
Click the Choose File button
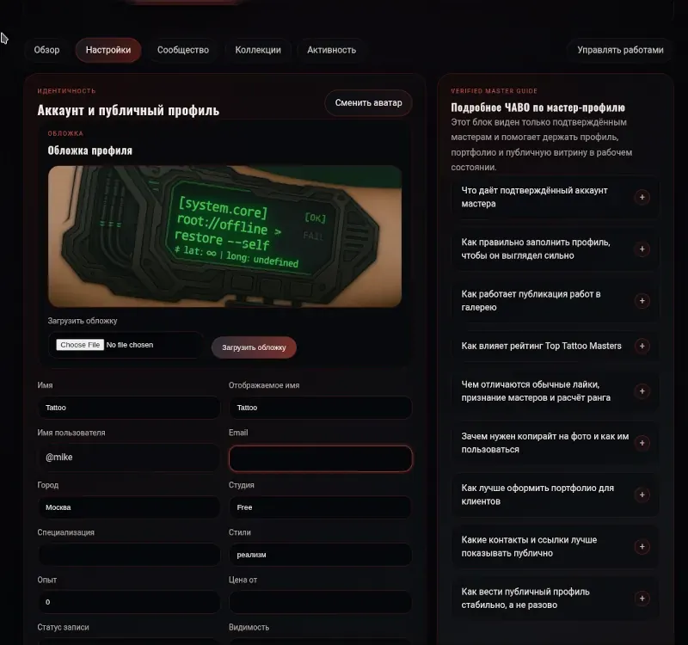pos(80,345)
